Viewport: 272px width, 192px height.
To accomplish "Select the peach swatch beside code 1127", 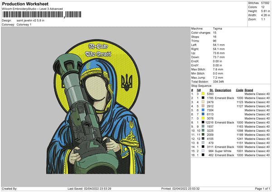I will 203,106.
